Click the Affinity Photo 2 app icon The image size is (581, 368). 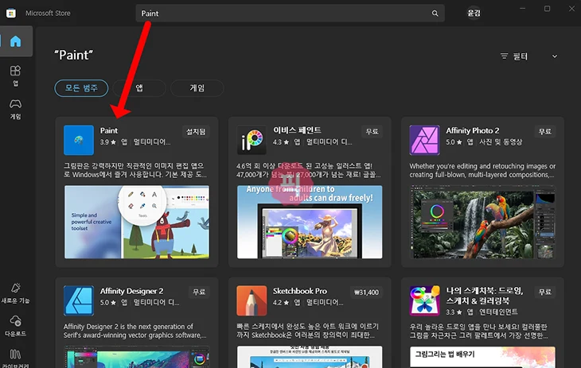click(x=424, y=140)
